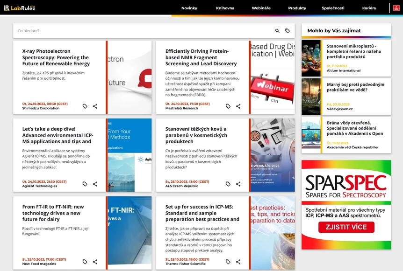This screenshot has width=403, height=271.
Task: Share the From FT-IR to FT-NIR webinar
Action: [x=95, y=262]
